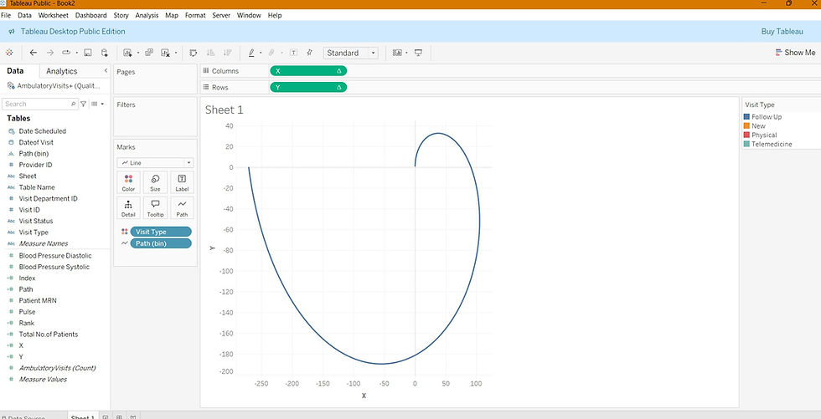
Task: Open the Show Me panel
Action: click(x=795, y=53)
